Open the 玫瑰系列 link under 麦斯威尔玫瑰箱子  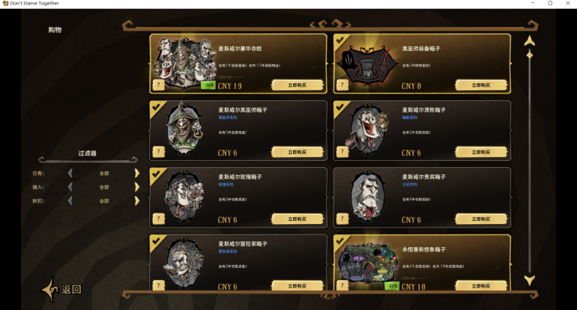[x=226, y=185]
